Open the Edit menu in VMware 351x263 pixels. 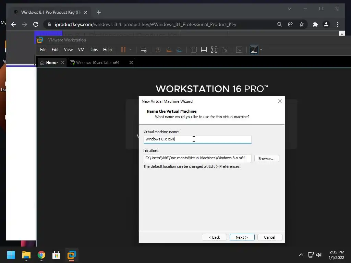coord(55,50)
